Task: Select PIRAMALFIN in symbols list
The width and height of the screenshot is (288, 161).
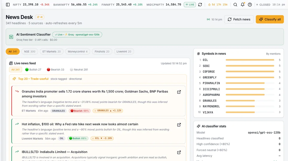Action: (x=211, y=83)
